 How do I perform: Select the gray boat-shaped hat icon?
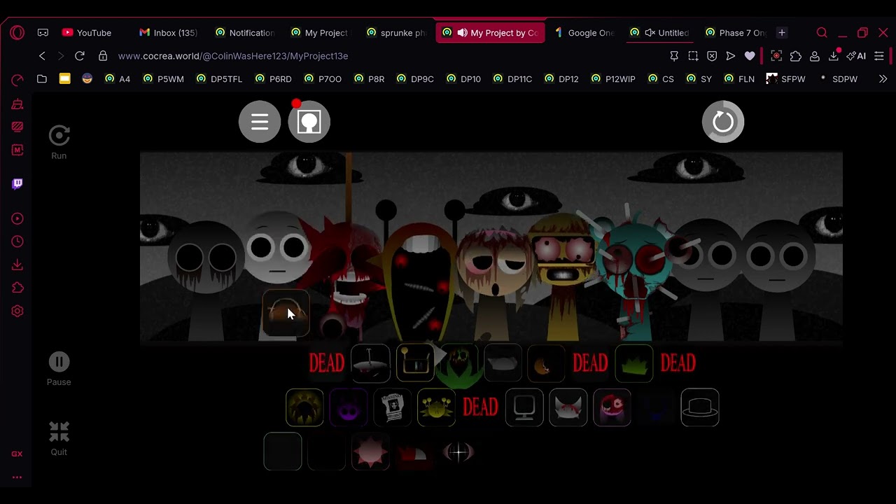tap(370, 363)
